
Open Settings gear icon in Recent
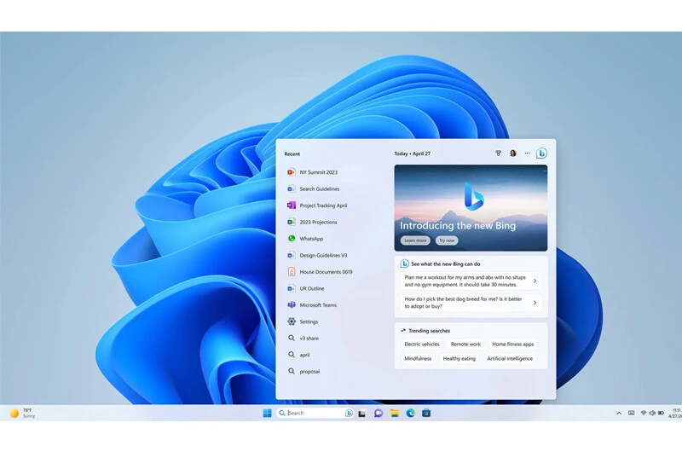[x=292, y=321]
